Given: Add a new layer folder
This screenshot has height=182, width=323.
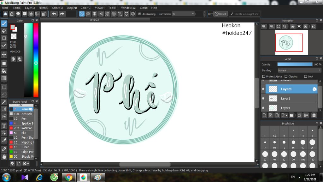Looking at the screenshot, I should [x=291, y=115].
